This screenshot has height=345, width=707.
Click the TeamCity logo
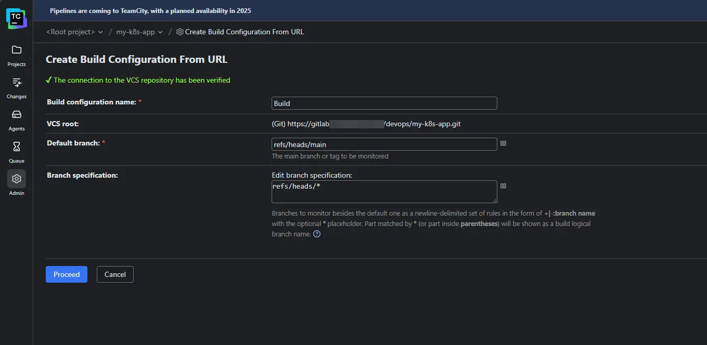coord(16,18)
